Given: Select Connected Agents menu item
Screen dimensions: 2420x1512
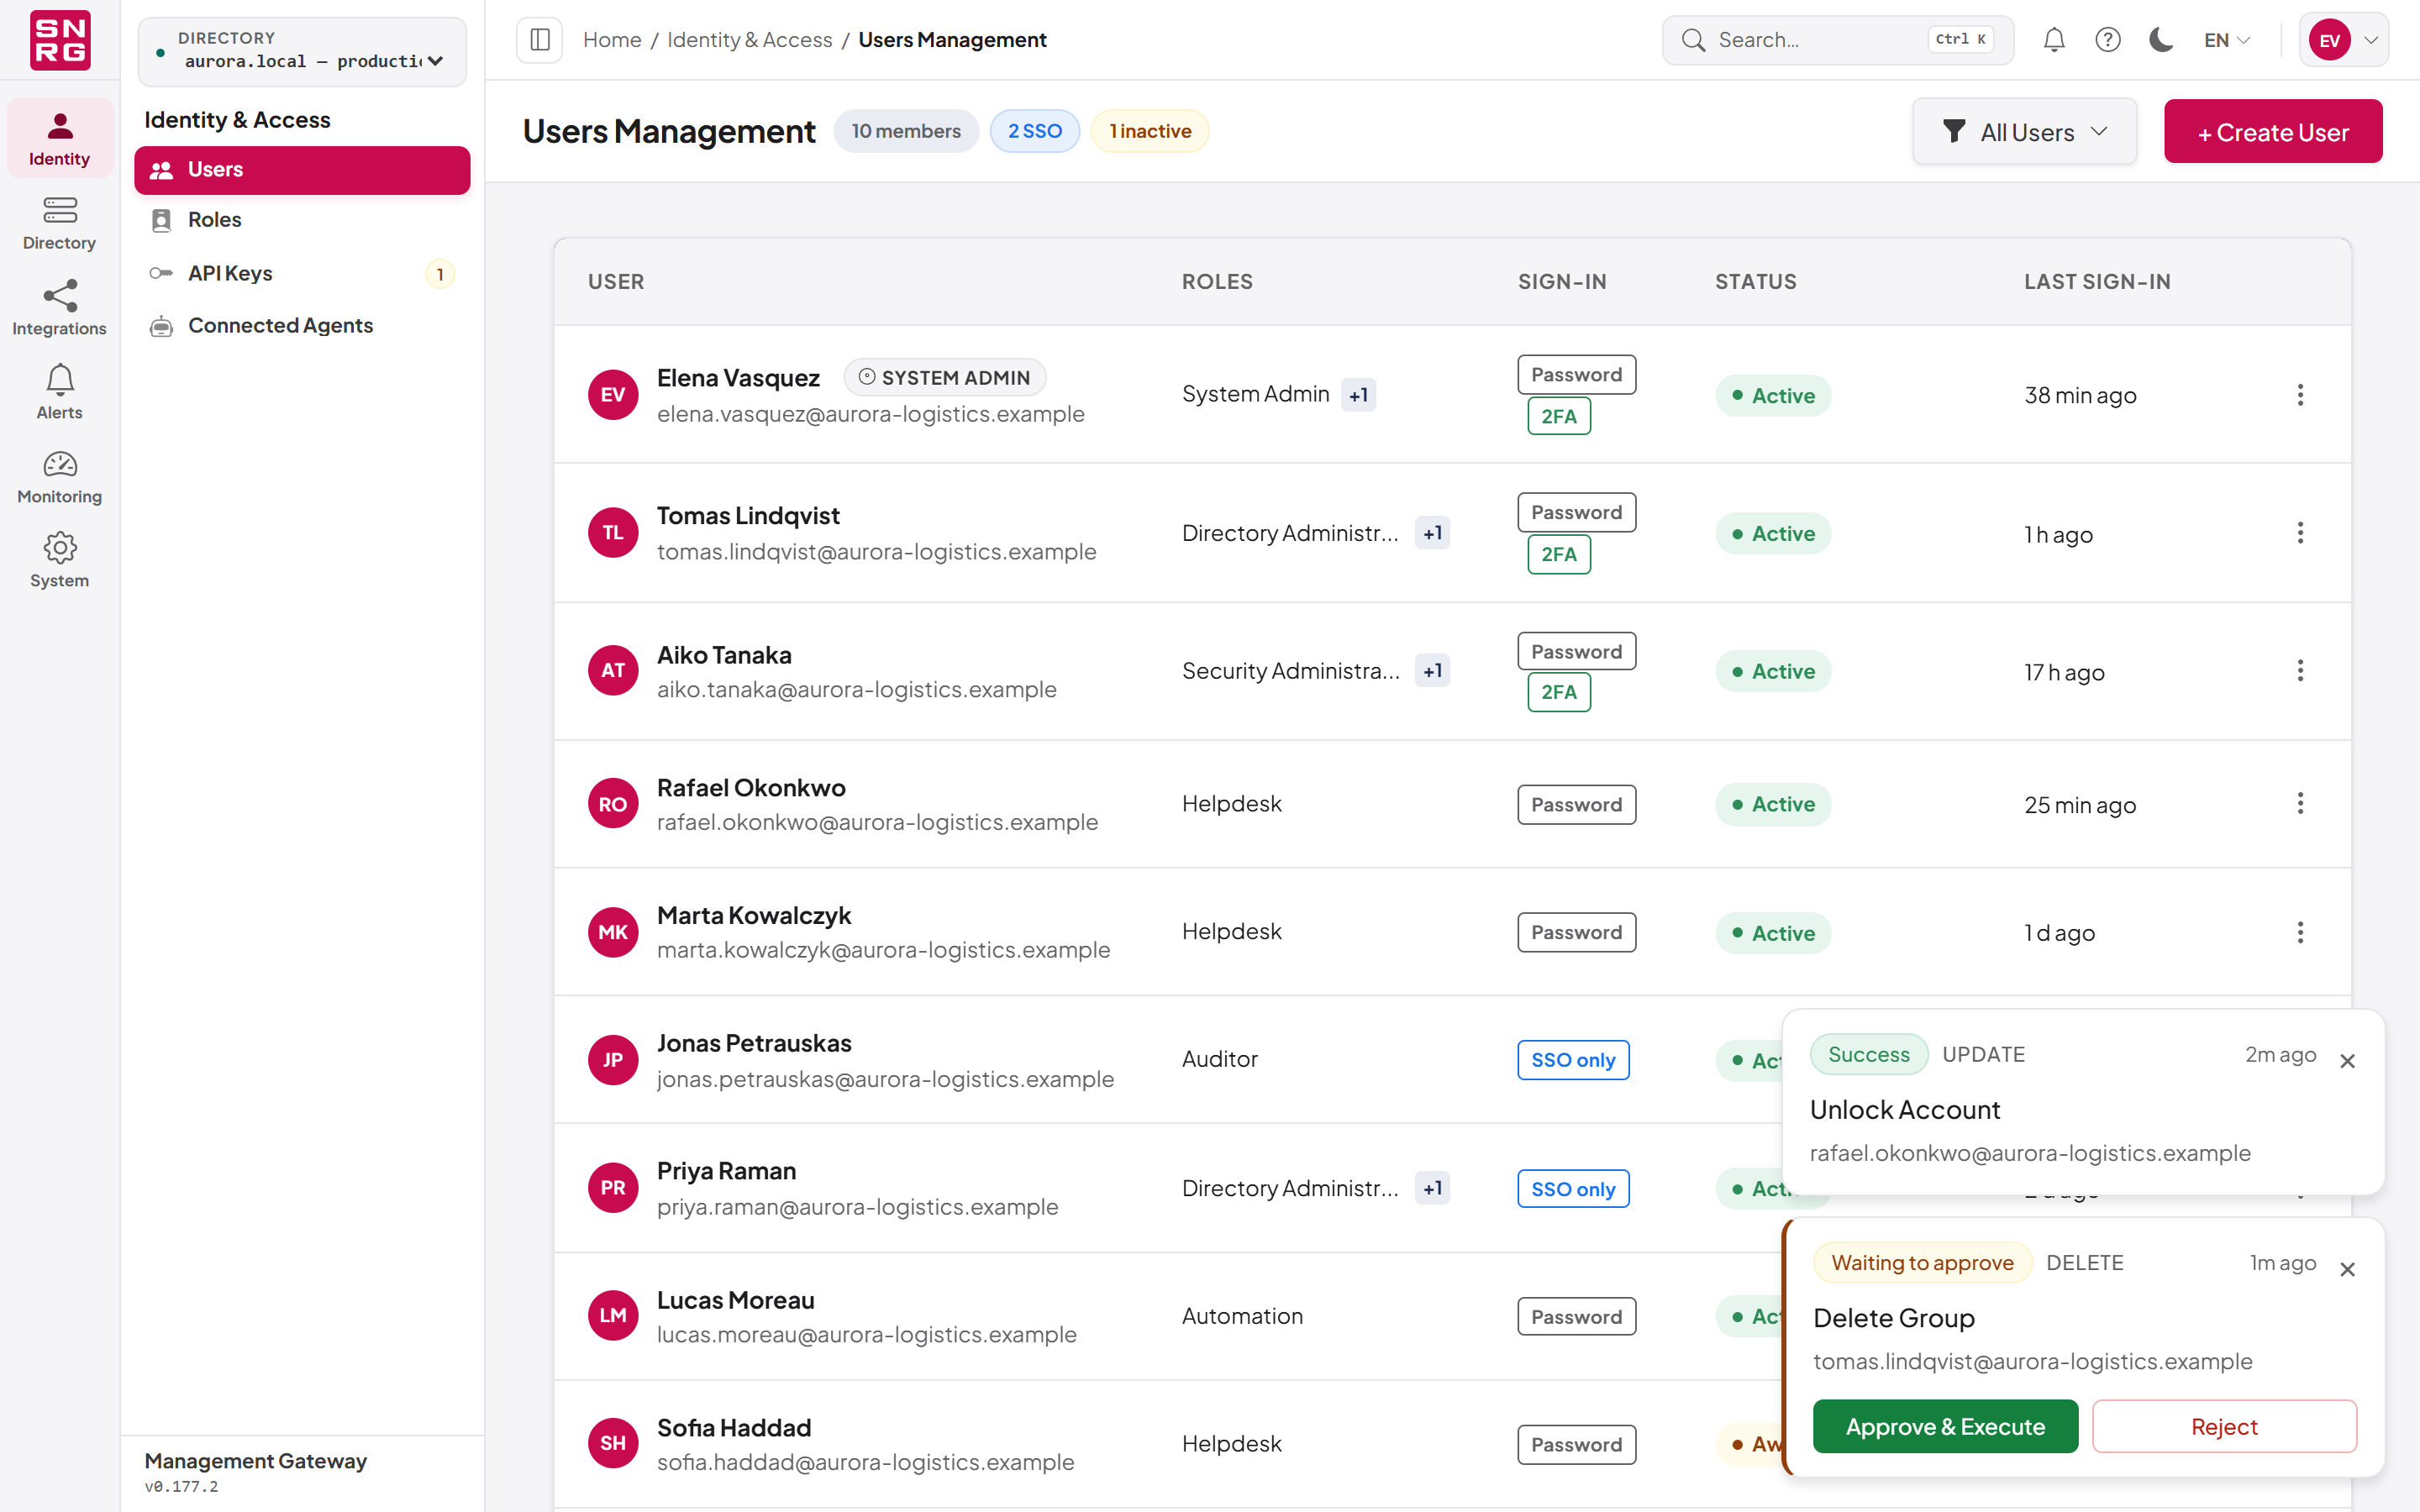Looking at the screenshot, I should tap(302, 325).
